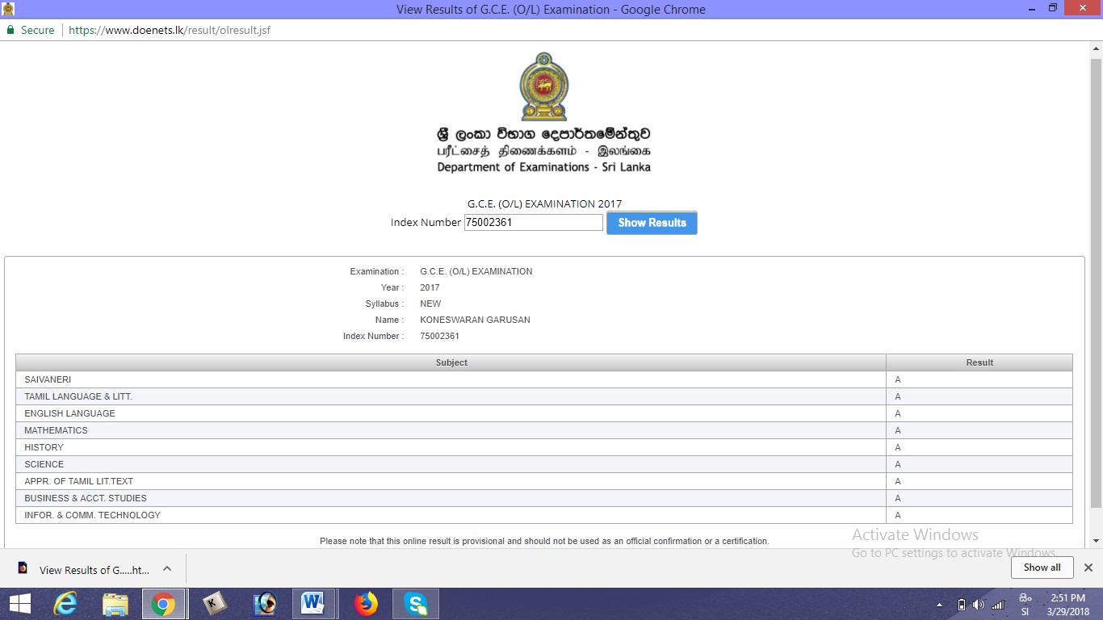Select the doenets.lk URL address text

[x=170, y=30]
